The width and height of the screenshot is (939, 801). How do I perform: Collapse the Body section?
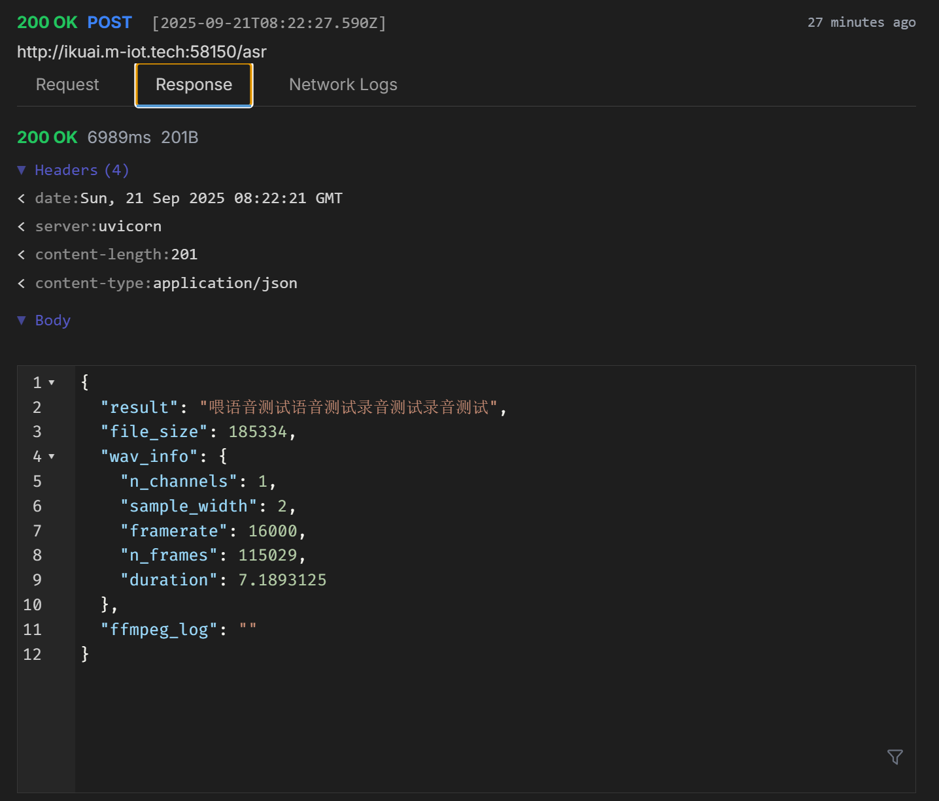click(22, 320)
